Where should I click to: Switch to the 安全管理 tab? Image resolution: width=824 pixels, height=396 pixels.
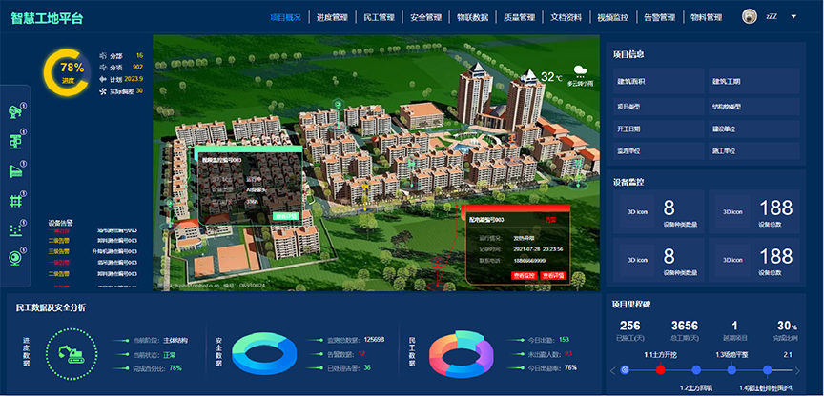tap(425, 17)
